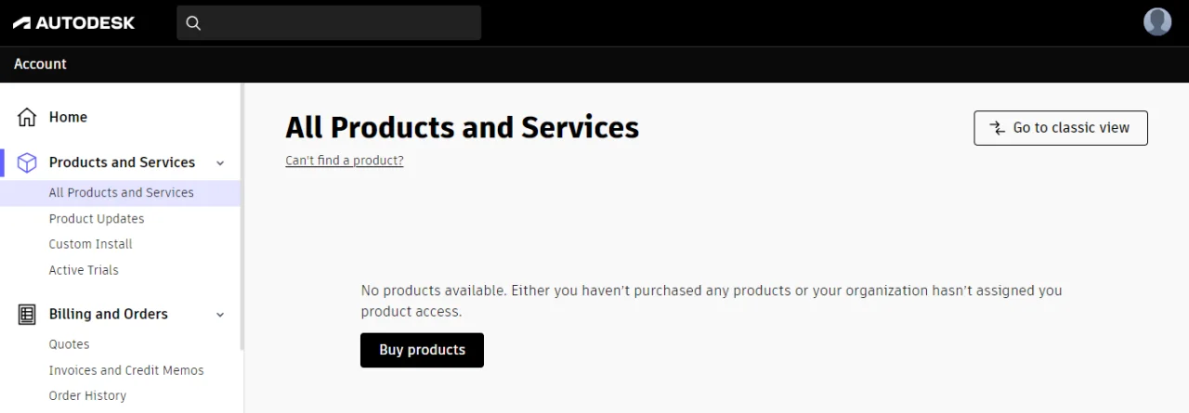Open Active Trials page

(84, 270)
